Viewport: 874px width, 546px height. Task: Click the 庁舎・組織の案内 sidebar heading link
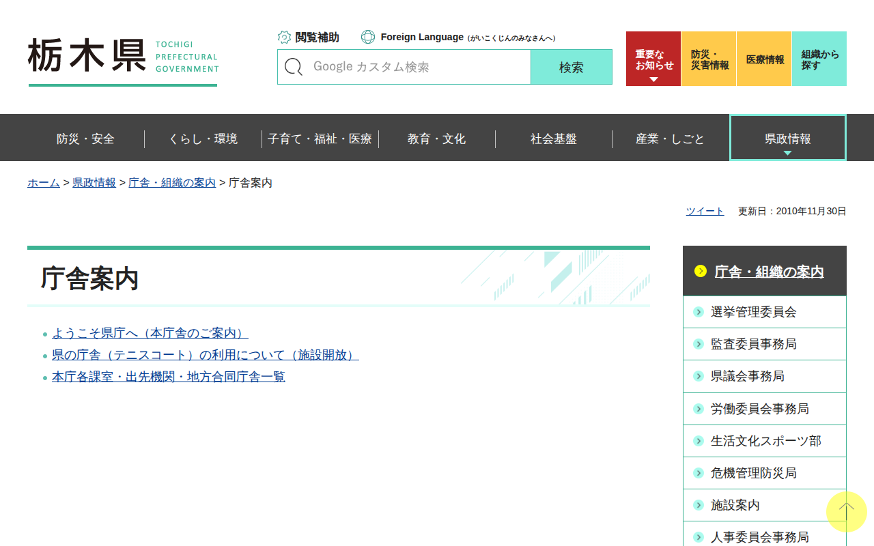coord(769,272)
